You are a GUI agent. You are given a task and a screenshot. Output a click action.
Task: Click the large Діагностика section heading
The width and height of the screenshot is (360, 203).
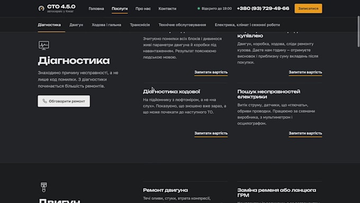[74, 61]
